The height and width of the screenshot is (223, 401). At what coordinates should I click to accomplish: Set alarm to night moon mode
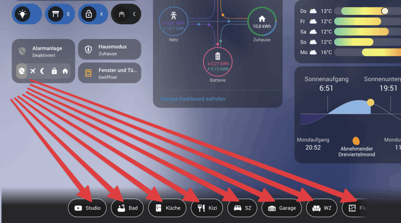click(43, 71)
